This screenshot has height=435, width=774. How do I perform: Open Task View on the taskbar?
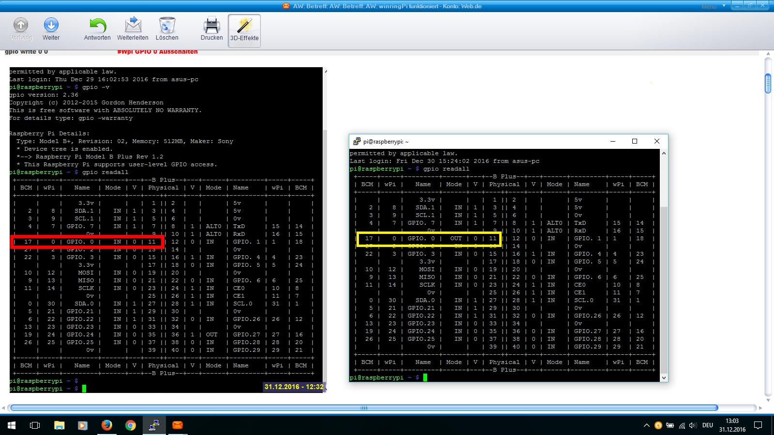coord(35,425)
